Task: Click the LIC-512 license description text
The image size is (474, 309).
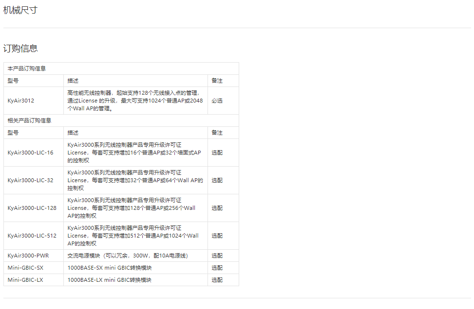Action: 133,236
